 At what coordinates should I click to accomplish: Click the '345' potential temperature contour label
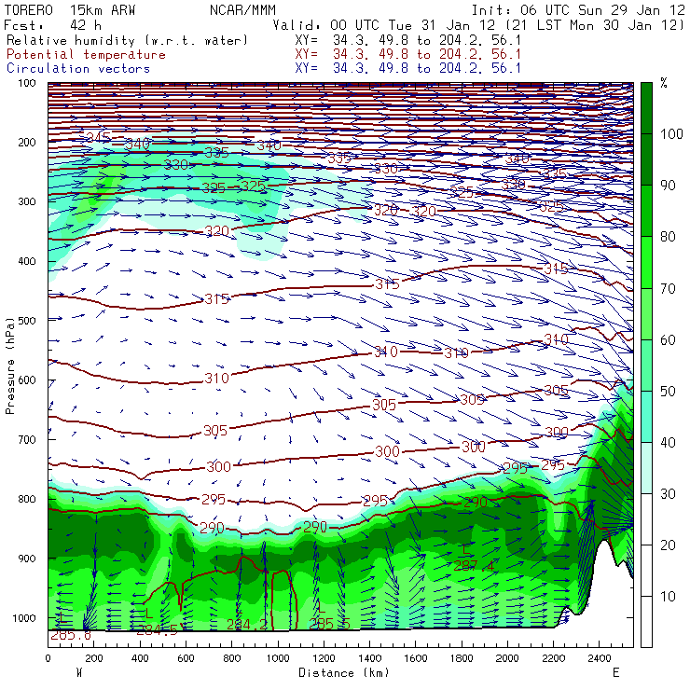point(99,137)
